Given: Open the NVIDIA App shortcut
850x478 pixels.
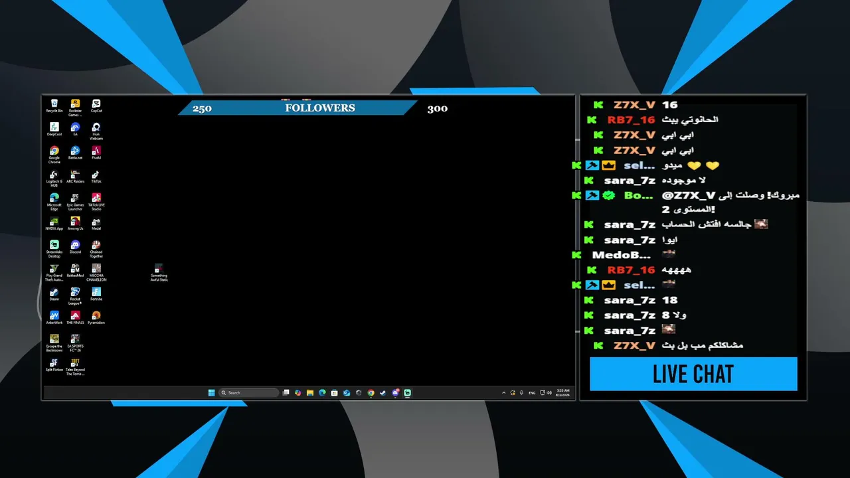Looking at the screenshot, I should click(54, 224).
